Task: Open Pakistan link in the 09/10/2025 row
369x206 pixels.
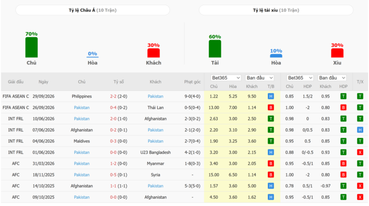Action: tap(82, 197)
